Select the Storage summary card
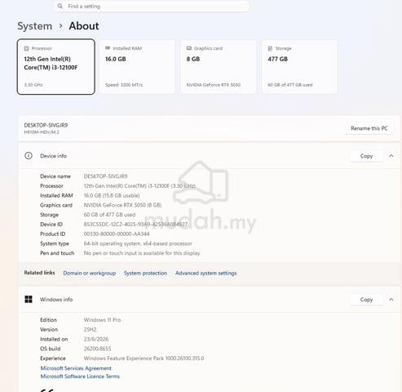The width and height of the screenshot is (402, 392). click(x=300, y=67)
